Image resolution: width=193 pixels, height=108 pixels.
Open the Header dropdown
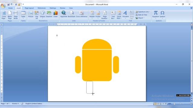tap(92, 15)
